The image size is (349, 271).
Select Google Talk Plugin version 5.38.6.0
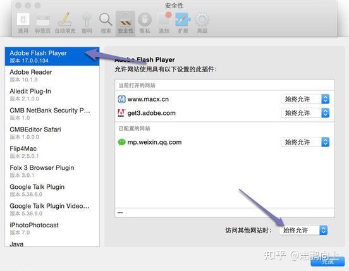(x=52, y=190)
